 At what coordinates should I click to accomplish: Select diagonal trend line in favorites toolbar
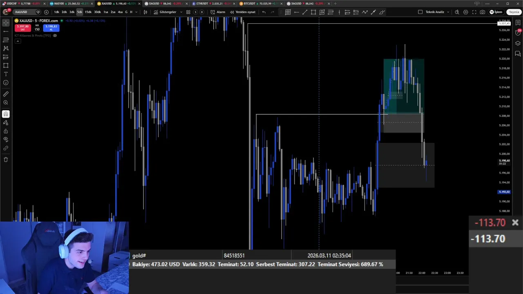pyautogui.click(x=305, y=12)
